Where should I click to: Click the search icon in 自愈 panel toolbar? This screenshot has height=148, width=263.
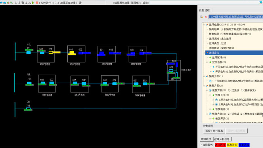tap(201, 17)
